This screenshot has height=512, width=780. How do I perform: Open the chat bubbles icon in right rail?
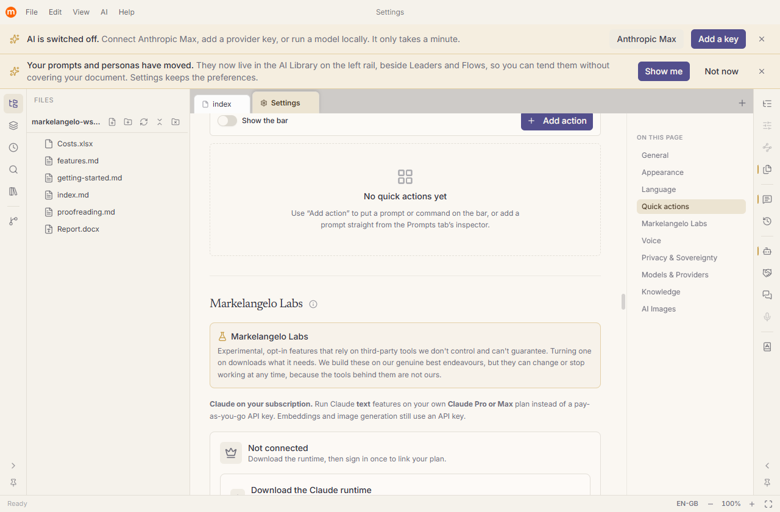[767, 295]
